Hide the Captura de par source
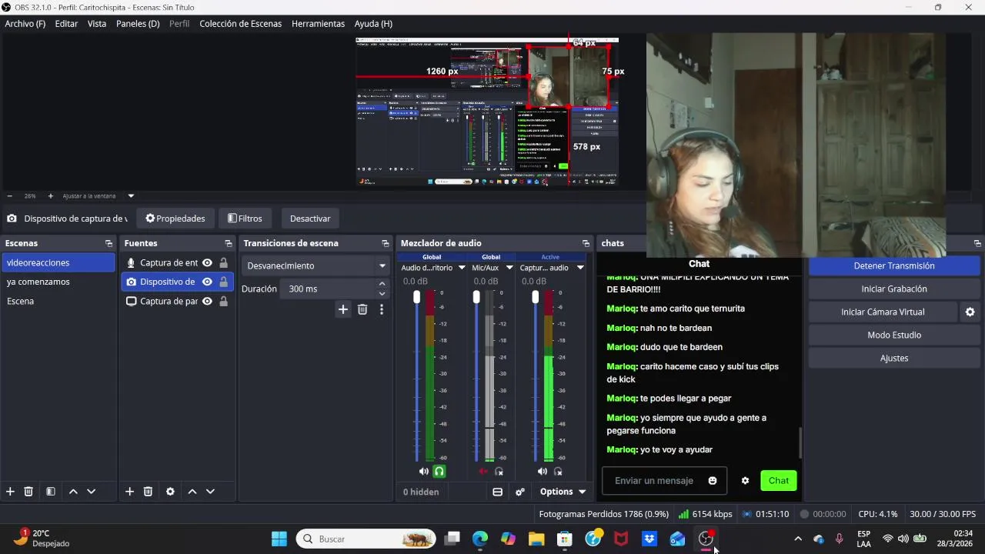This screenshot has height=554, width=985. click(207, 301)
